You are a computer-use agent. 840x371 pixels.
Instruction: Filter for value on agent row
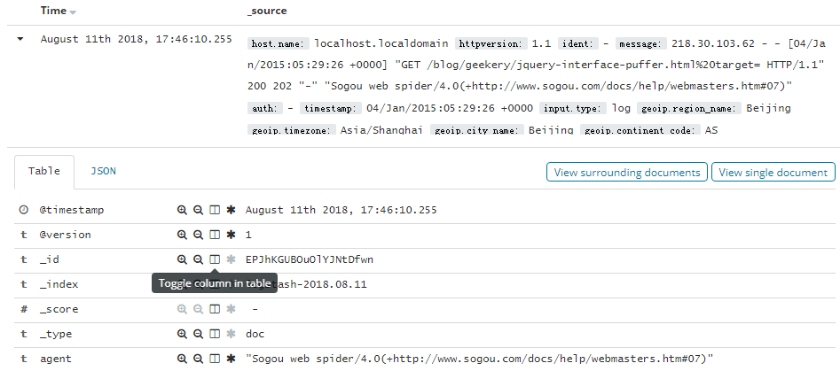[x=182, y=359]
